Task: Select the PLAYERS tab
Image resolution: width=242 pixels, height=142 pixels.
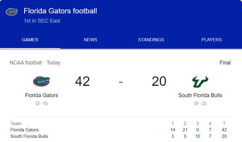Action: (212, 40)
